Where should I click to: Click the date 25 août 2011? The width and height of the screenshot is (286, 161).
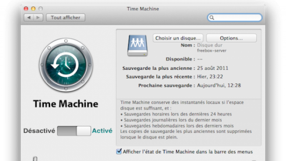(x=212, y=68)
